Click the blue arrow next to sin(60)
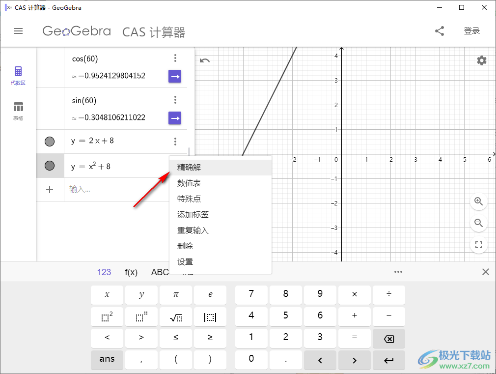Viewport: 496px width, 374px height. pyautogui.click(x=175, y=118)
